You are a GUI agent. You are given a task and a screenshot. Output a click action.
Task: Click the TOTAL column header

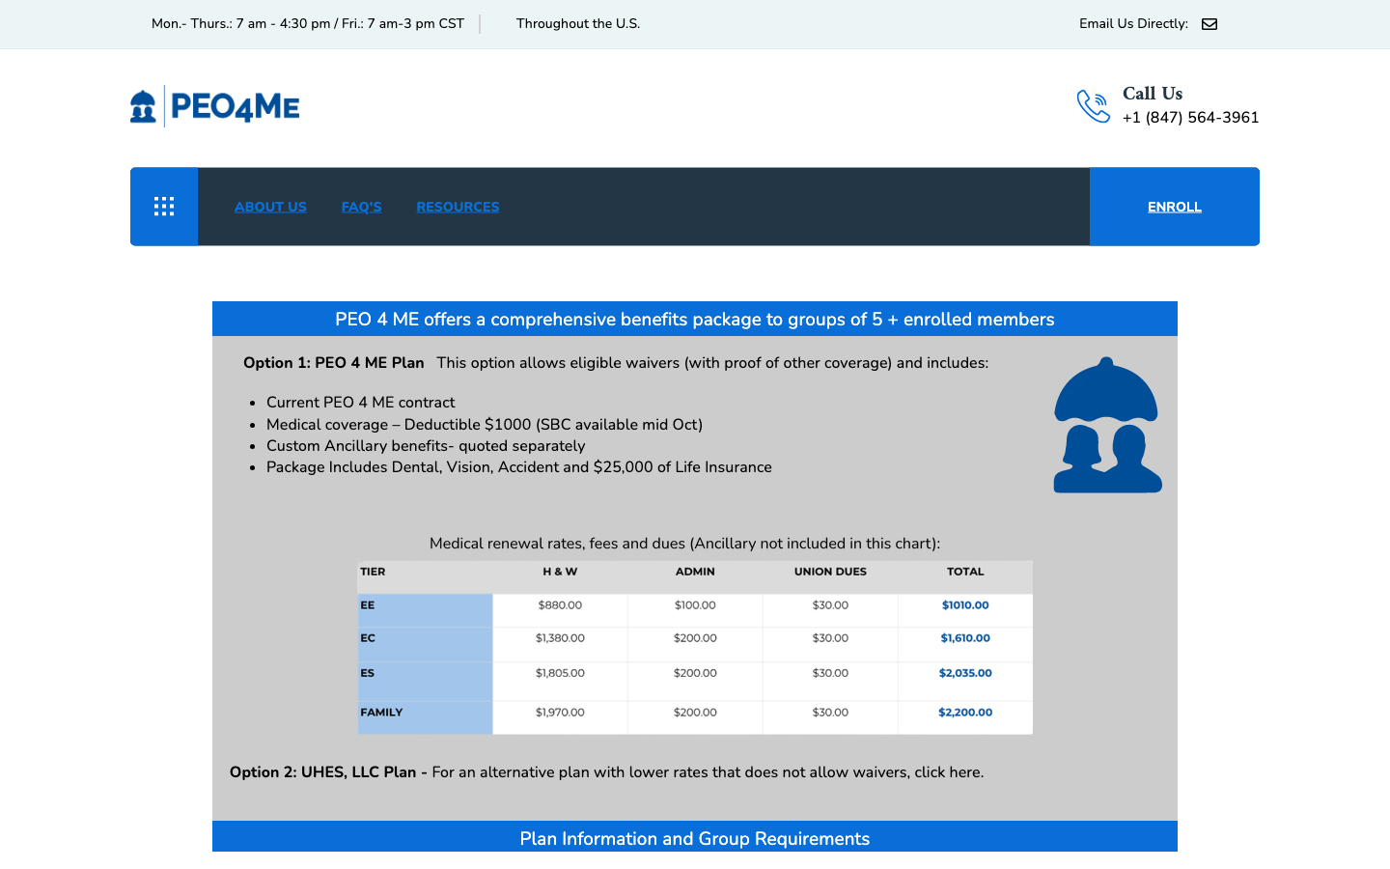[x=965, y=572]
